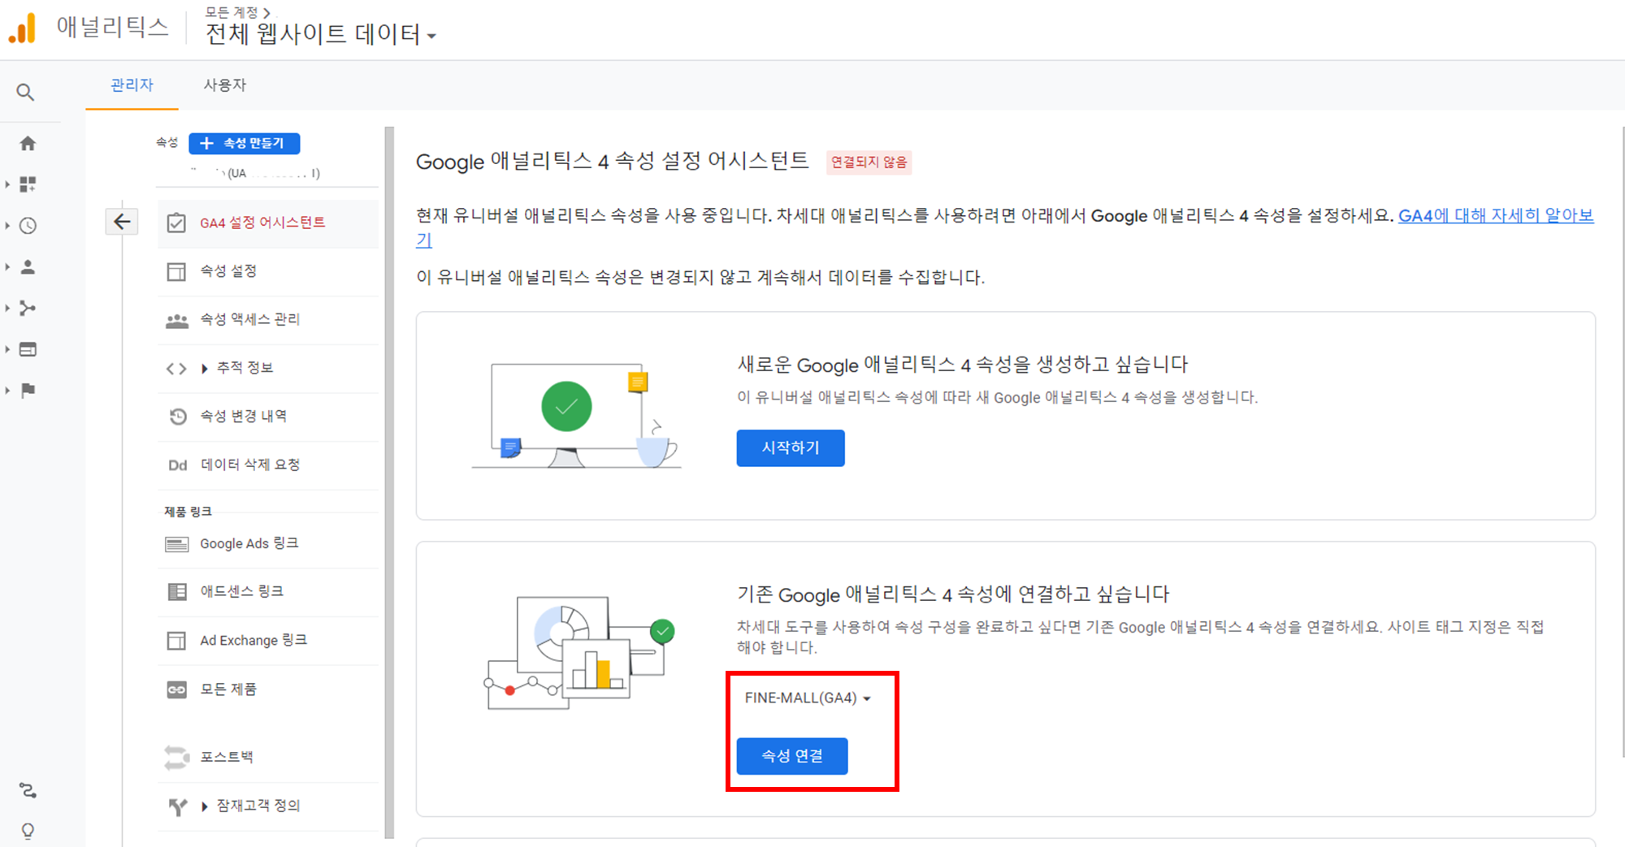Open 속성 변경 내역 menu item
The height and width of the screenshot is (847, 1625).
[x=268, y=417]
